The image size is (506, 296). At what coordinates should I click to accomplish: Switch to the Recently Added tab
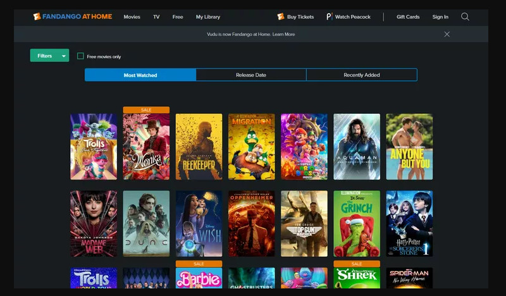[362, 75]
